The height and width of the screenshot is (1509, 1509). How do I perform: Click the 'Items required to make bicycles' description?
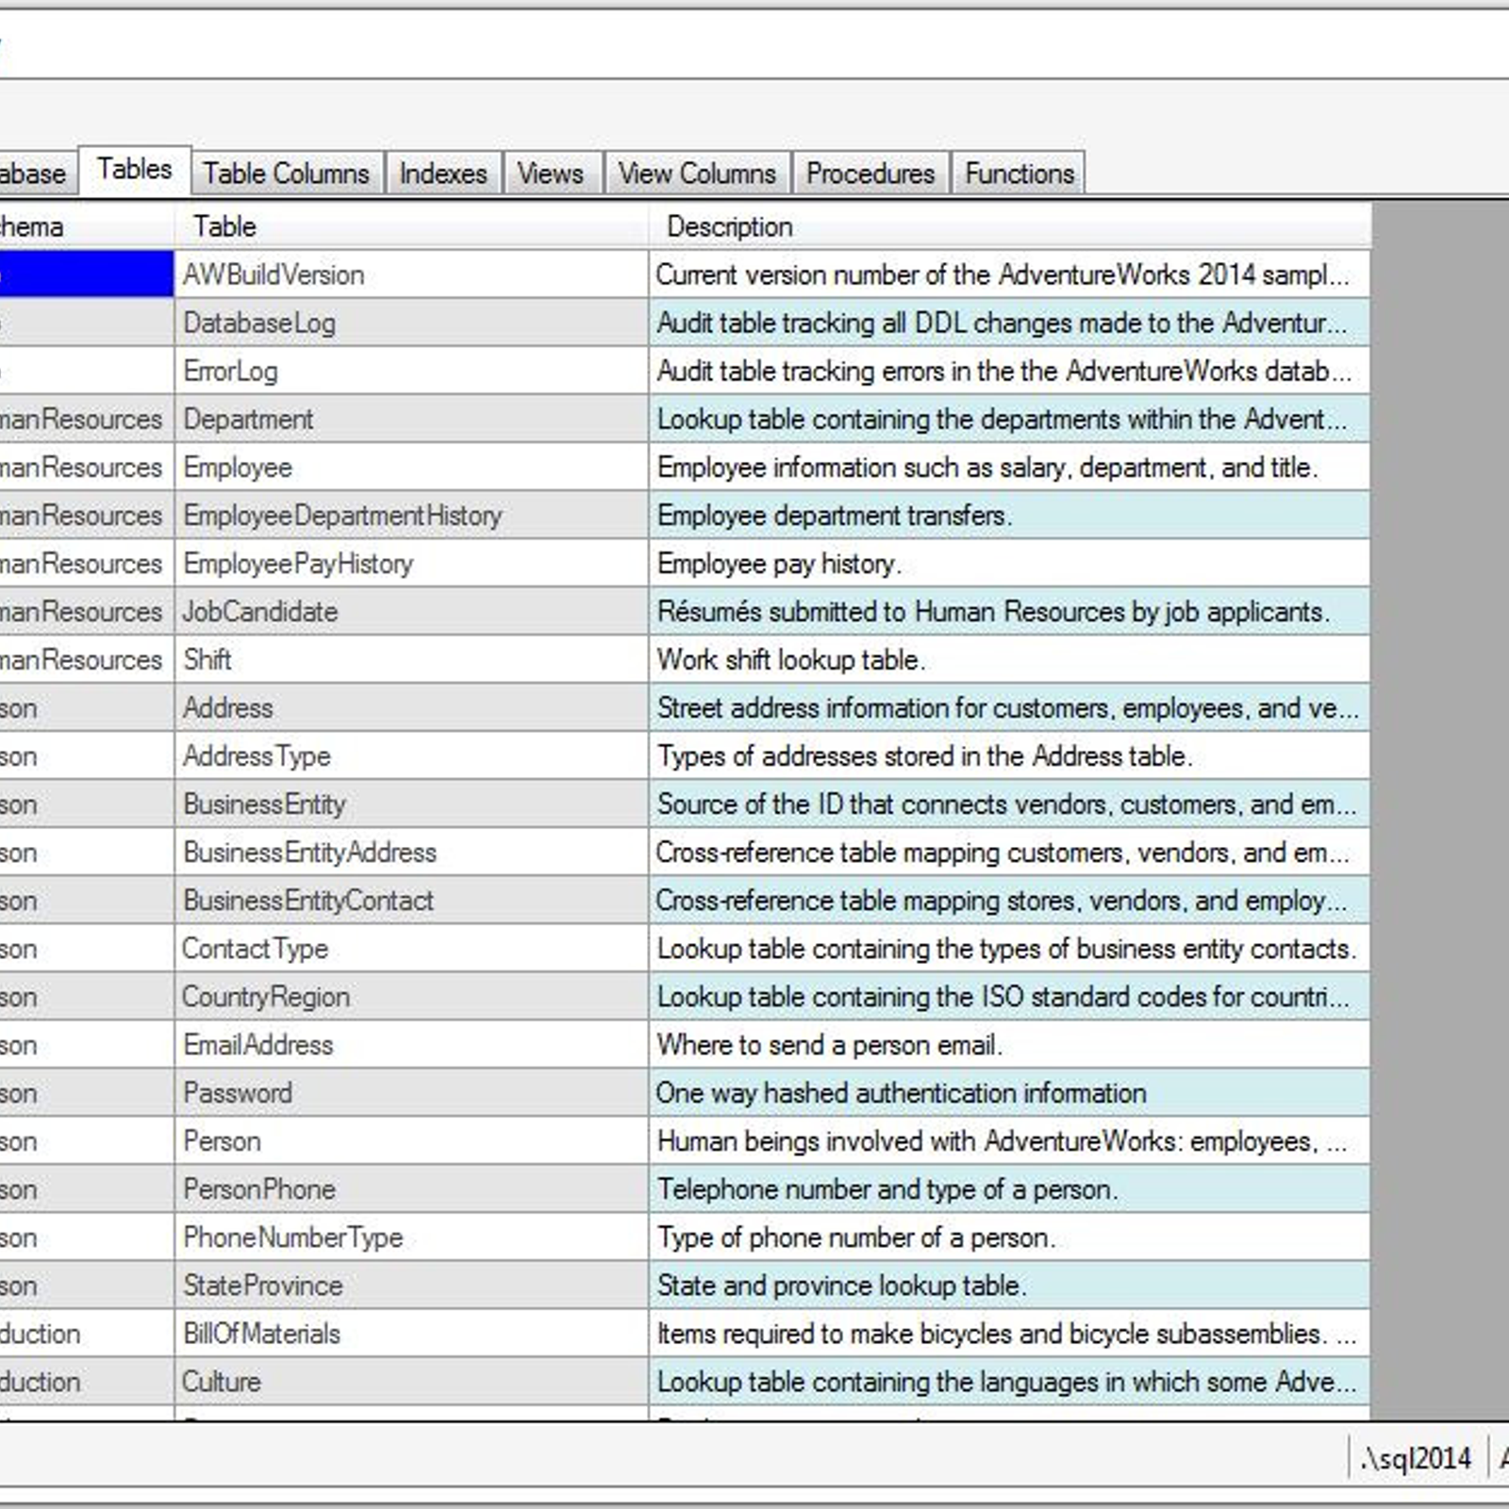pyautogui.click(x=1009, y=1333)
